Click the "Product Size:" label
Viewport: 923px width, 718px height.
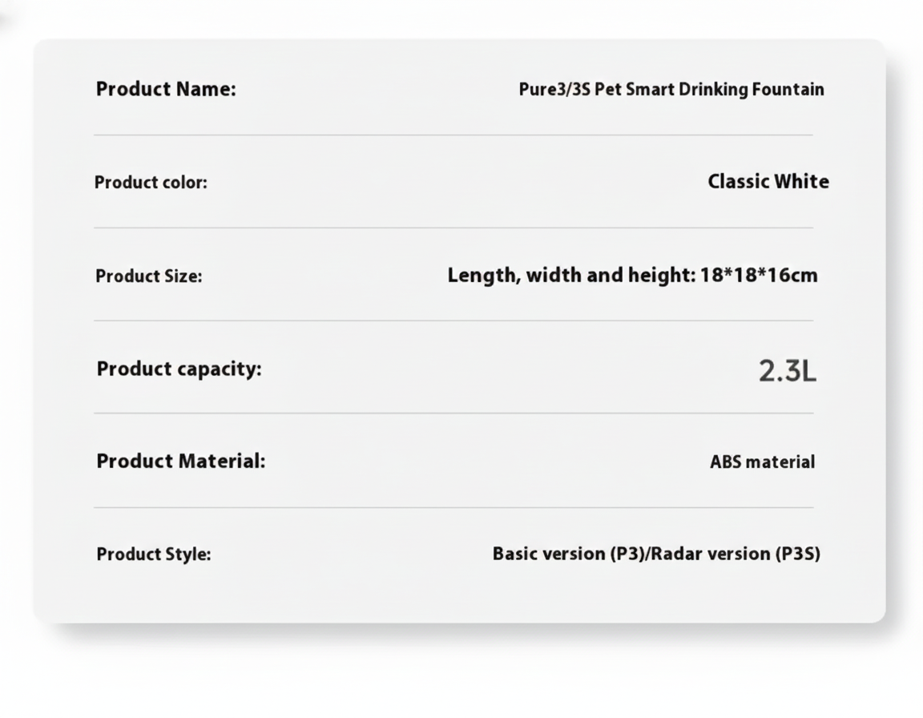point(148,276)
